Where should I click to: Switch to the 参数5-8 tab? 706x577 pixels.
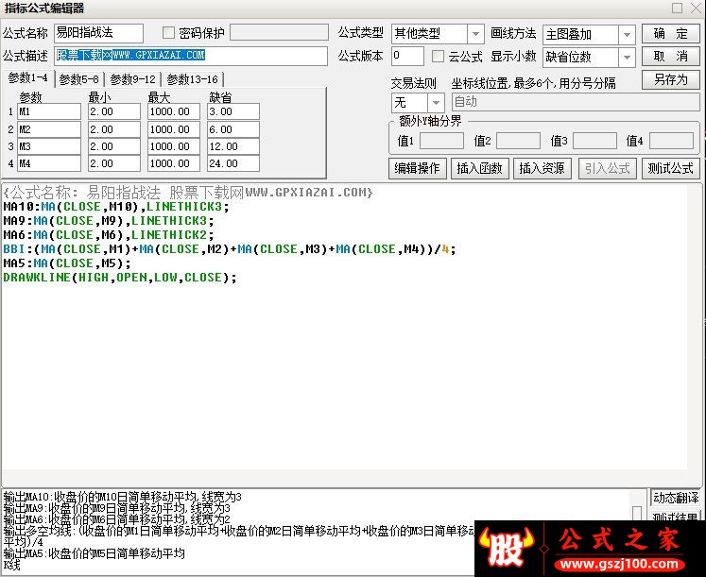coord(78,79)
